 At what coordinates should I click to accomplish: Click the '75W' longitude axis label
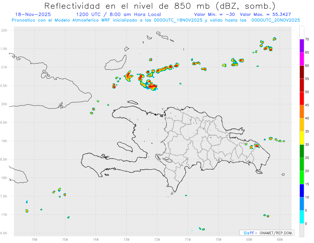point(65,239)
